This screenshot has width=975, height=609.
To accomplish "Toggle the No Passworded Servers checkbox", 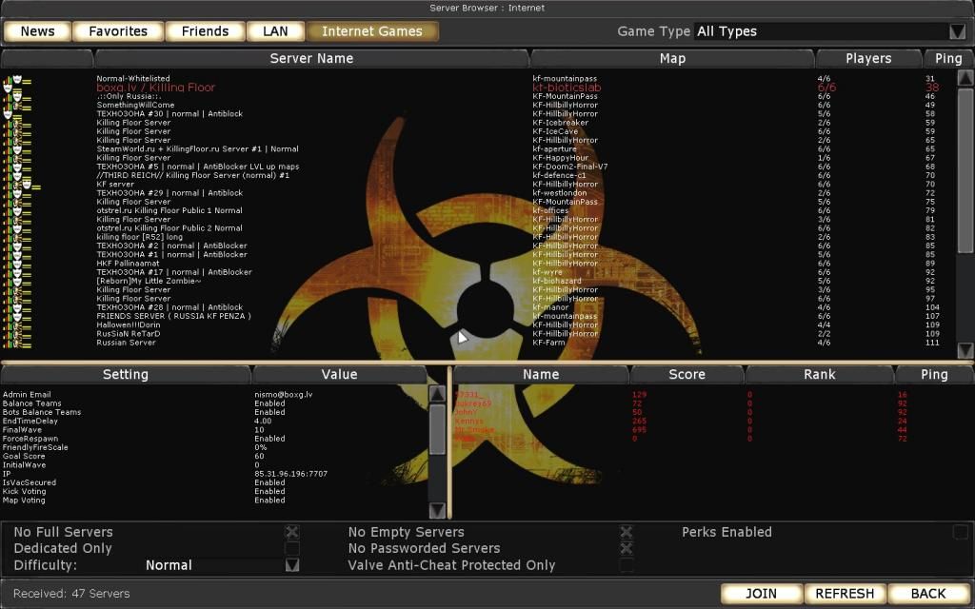I will click(x=627, y=548).
